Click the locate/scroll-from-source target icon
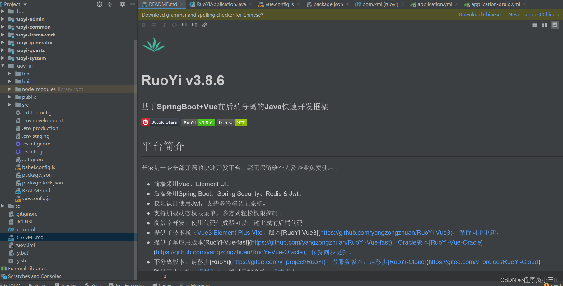 (x=100, y=4)
